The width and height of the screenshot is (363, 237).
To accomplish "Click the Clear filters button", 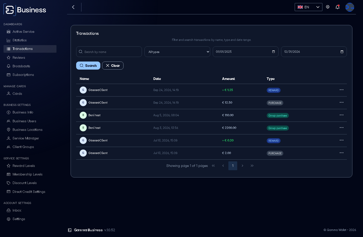I will [113, 66].
